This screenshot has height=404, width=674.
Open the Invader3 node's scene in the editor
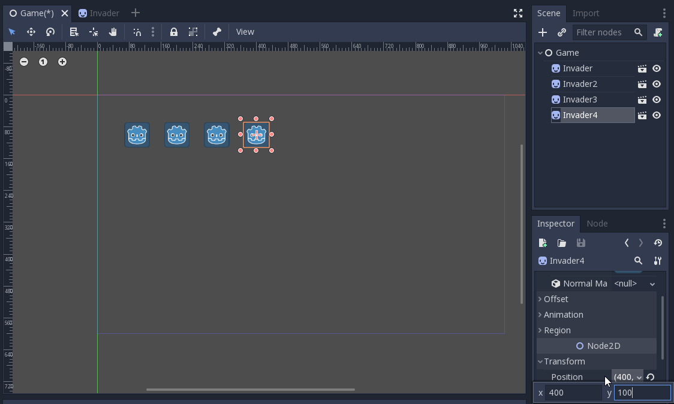click(x=642, y=100)
